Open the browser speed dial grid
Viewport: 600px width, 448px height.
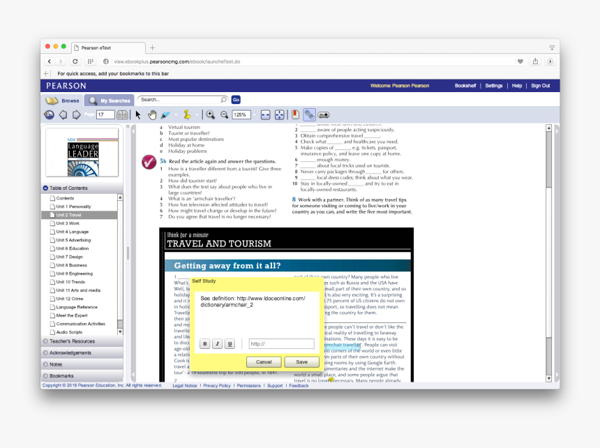(90, 61)
